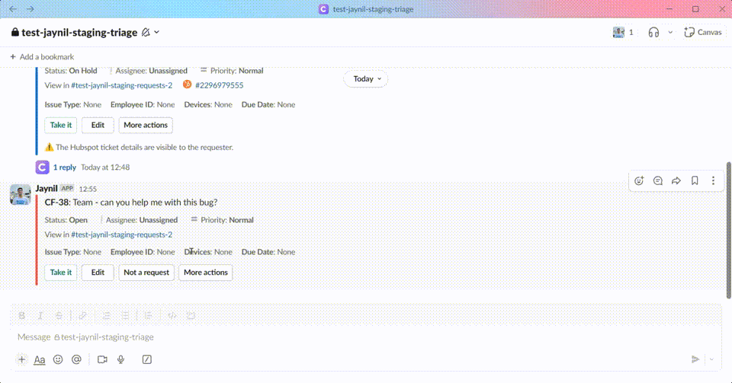Click the add reaction icon on message

(x=639, y=180)
